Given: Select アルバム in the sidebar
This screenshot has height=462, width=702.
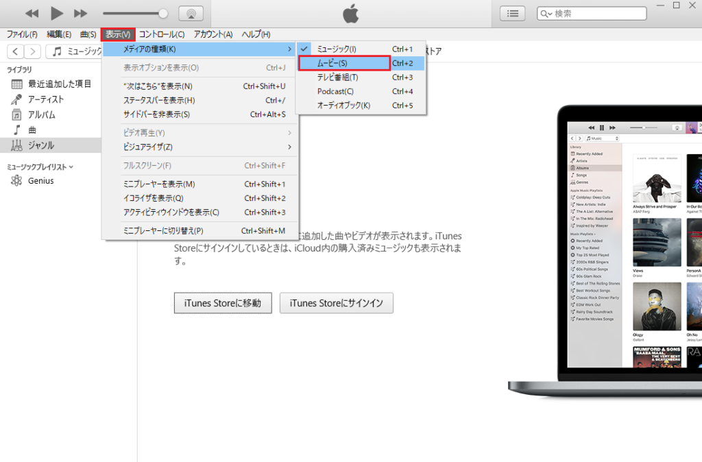Looking at the screenshot, I should click(51, 114).
